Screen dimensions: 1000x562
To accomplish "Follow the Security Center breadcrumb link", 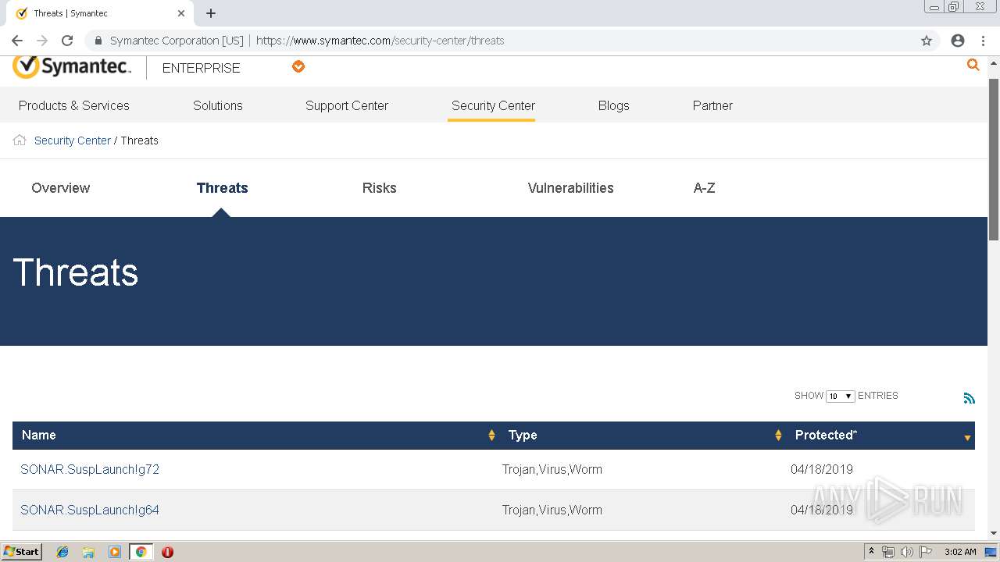I will tap(73, 140).
